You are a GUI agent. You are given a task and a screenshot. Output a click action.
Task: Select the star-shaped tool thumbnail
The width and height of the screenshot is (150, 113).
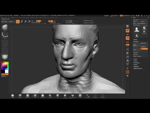tap(144, 32)
